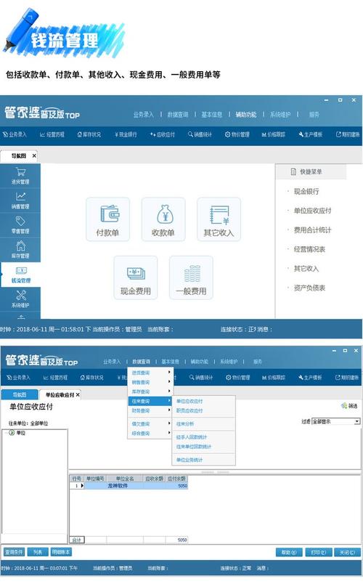The height and width of the screenshot is (584, 363).
Task: Open the 收款单 money bag icon
Action: [x=163, y=219]
